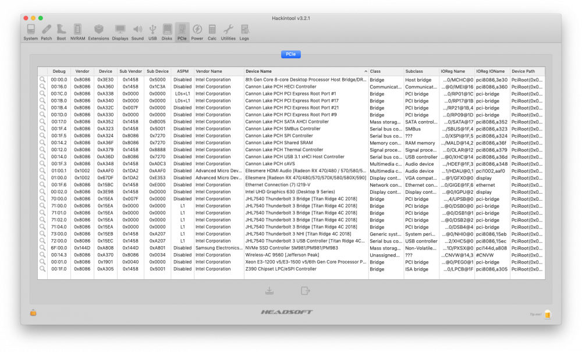The width and height of the screenshot is (582, 352).
Task: Sort by Vendor column header
Action: point(82,71)
